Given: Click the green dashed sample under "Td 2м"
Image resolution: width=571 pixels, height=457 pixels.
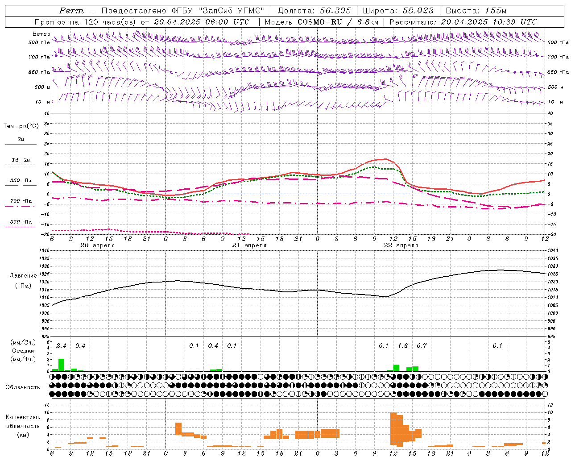Looking at the screenshot, I should [21, 165].
